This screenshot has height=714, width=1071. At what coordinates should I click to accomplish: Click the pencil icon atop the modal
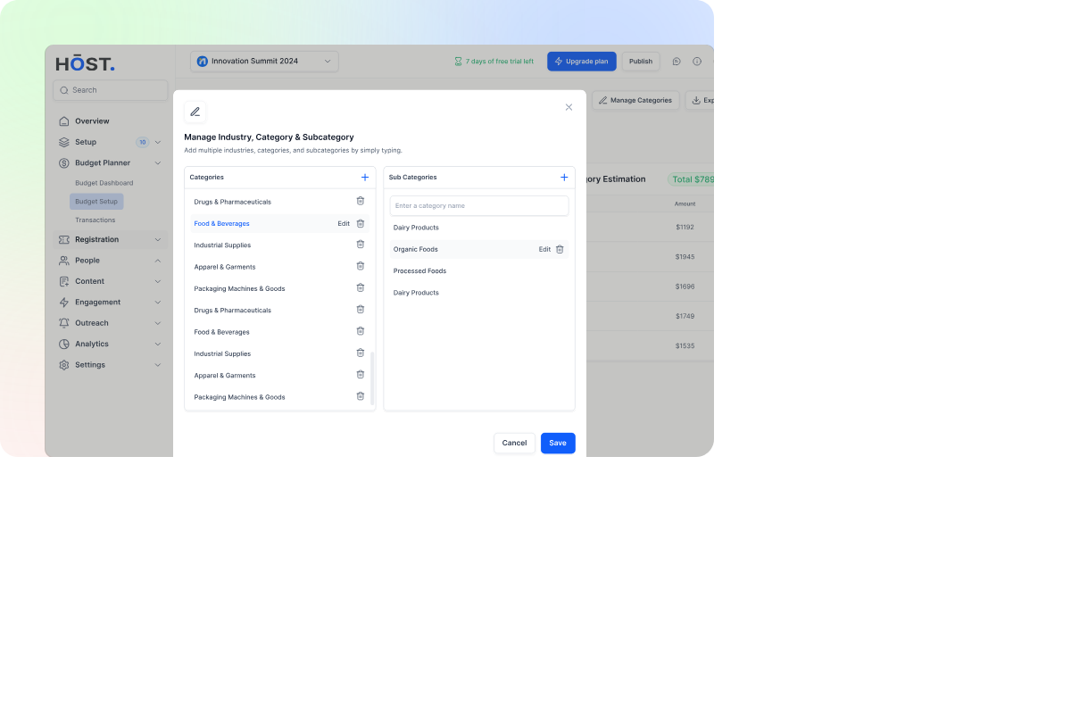click(195, 112)
